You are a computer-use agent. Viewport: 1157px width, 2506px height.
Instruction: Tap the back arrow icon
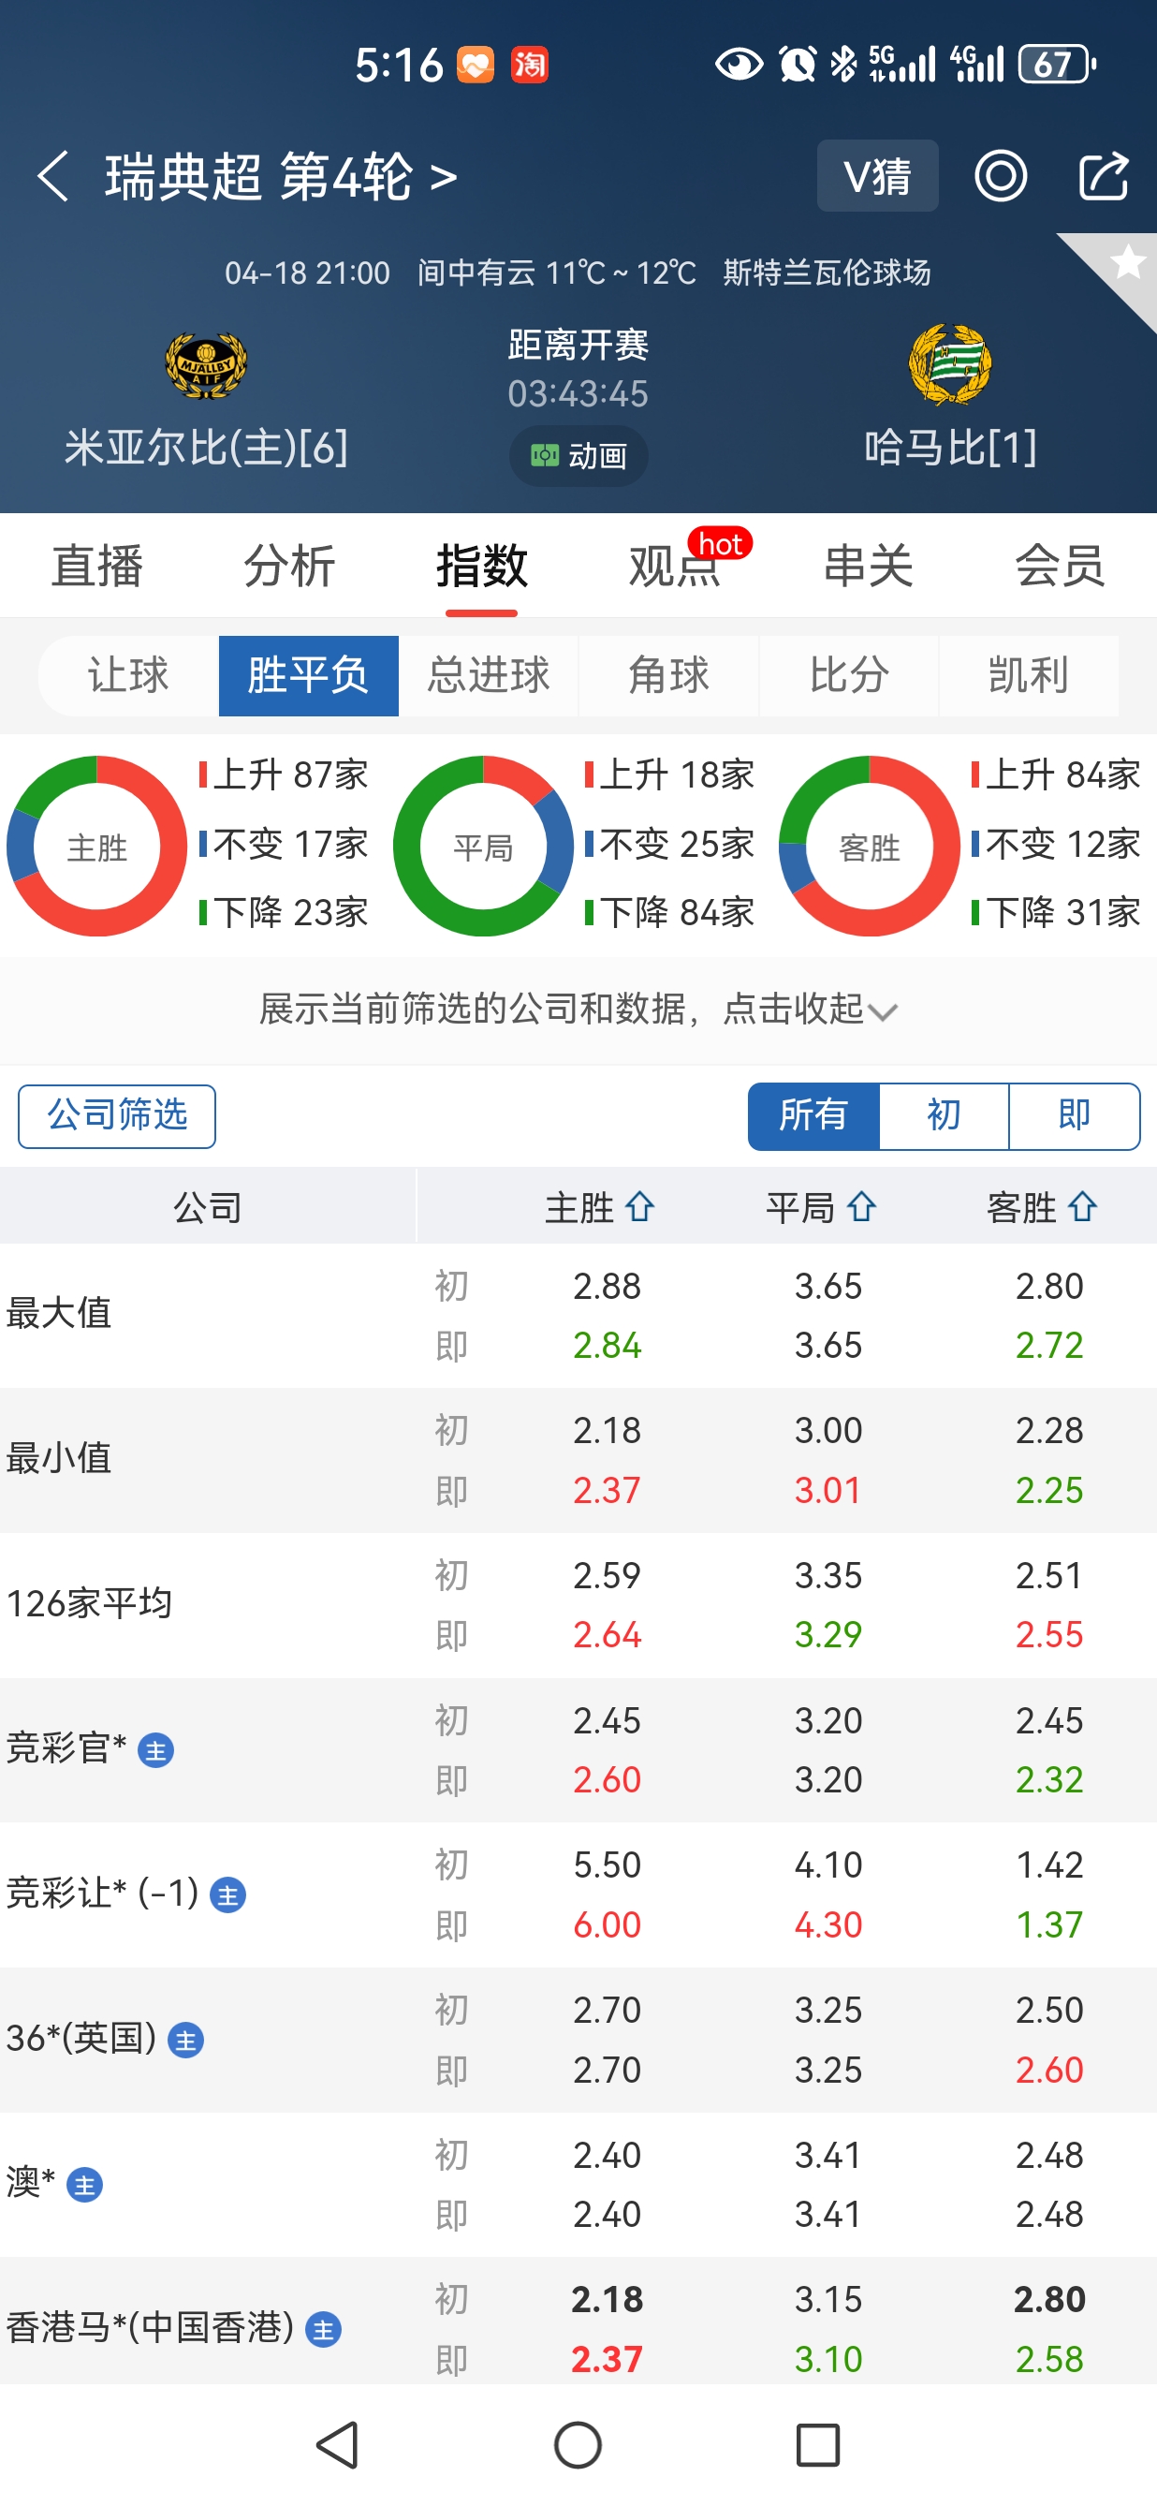click(52, 177)
